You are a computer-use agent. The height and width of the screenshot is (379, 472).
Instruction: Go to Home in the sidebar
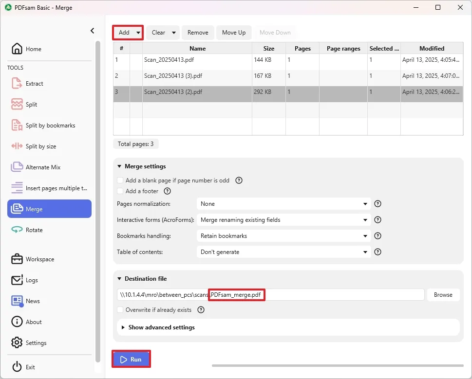pos(33,49)
